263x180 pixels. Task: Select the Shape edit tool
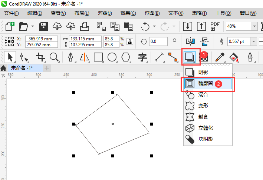pos(24,57)
